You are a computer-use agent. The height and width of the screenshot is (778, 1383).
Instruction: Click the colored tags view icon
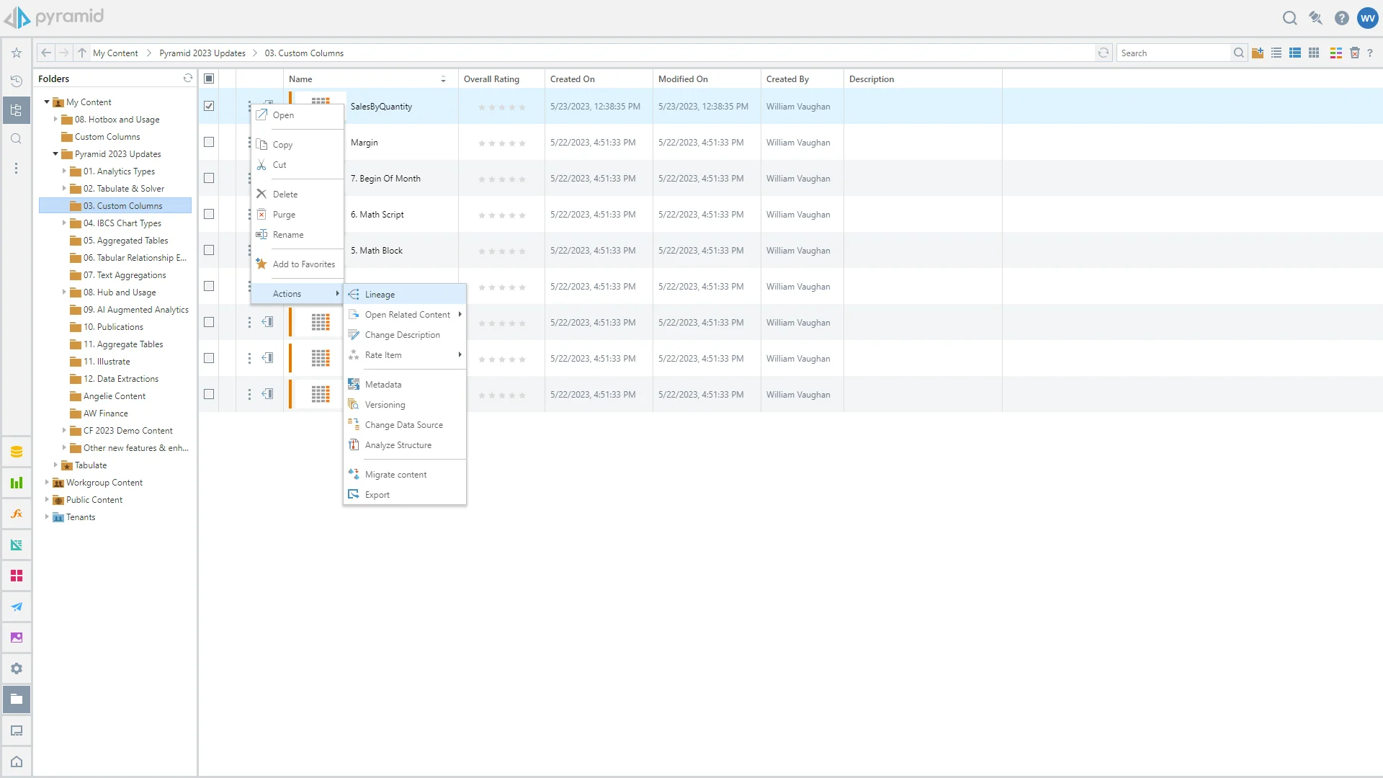click(x=1335, y=53)
